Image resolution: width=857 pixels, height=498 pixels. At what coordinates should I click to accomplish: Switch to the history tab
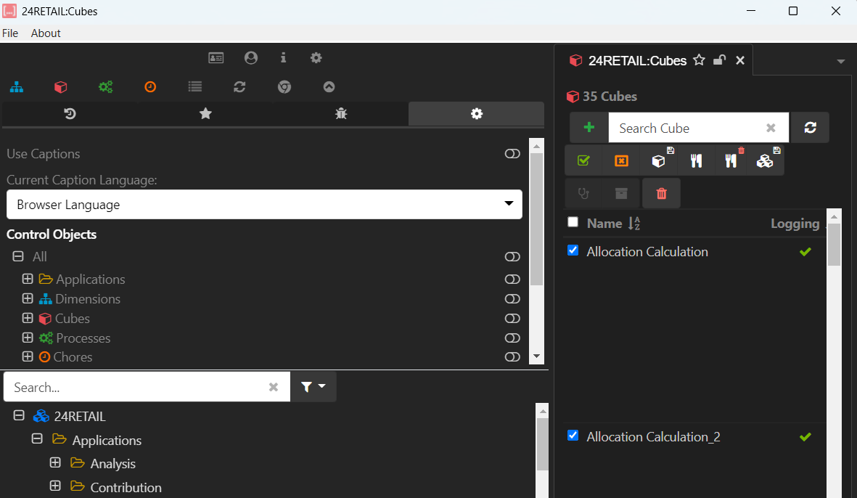tap(70, 114)
